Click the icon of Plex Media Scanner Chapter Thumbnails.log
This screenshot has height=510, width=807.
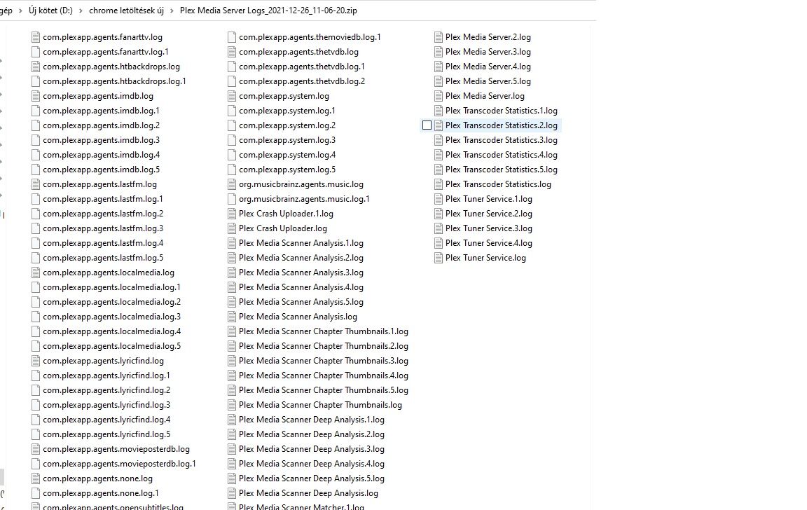coord(232,405)
